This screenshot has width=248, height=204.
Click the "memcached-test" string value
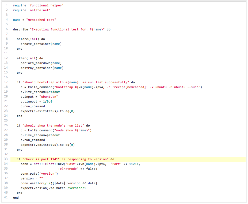(41, 20)
